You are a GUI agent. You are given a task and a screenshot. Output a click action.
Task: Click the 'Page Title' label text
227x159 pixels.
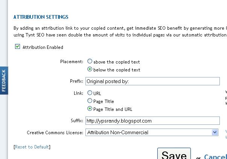coord(104,101)
